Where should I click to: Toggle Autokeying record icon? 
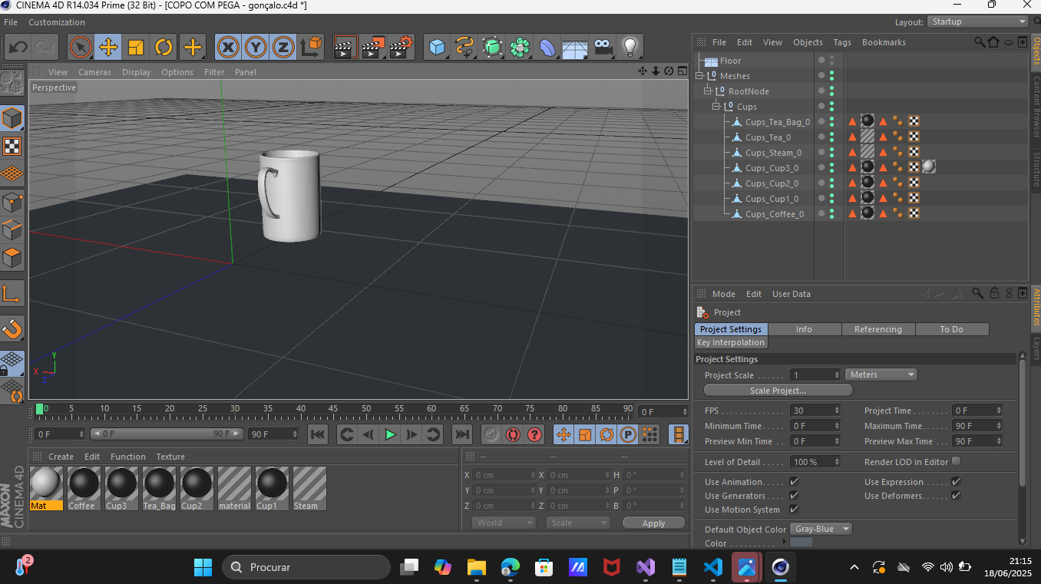click(514, 434)
